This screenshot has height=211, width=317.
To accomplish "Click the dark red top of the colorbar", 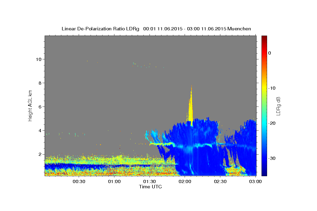I will pyautogui.click(x=264, y=38).
